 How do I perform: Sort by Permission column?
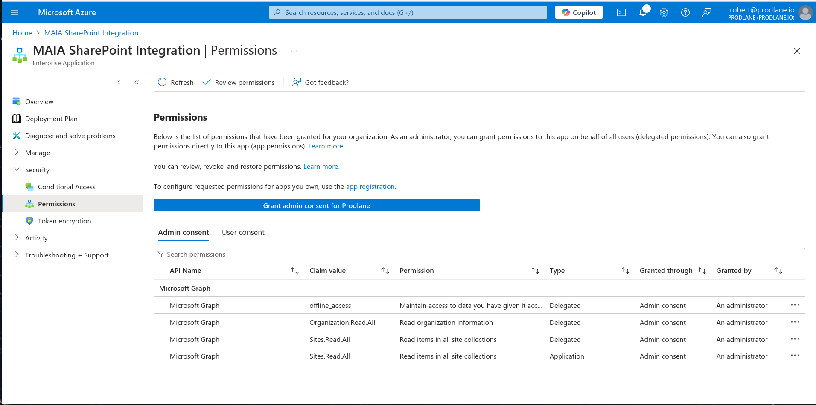535,271
